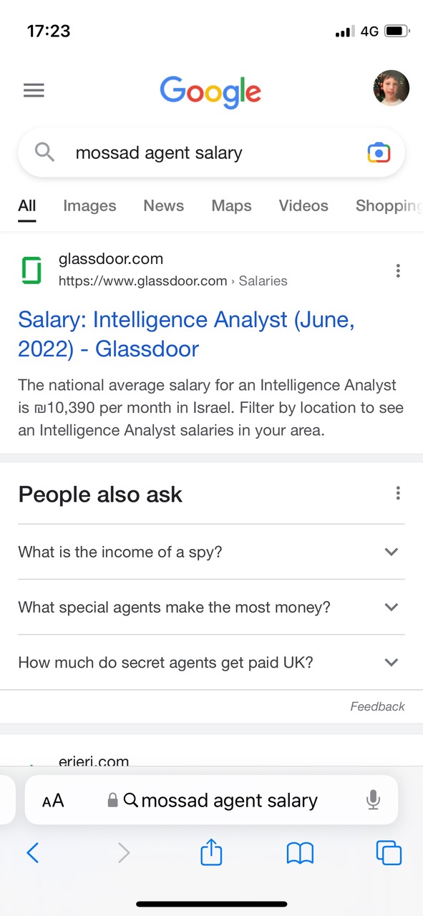
Task: Open the Glassdoor Intelligence Analyst salary link
Action: coord(186,334)
